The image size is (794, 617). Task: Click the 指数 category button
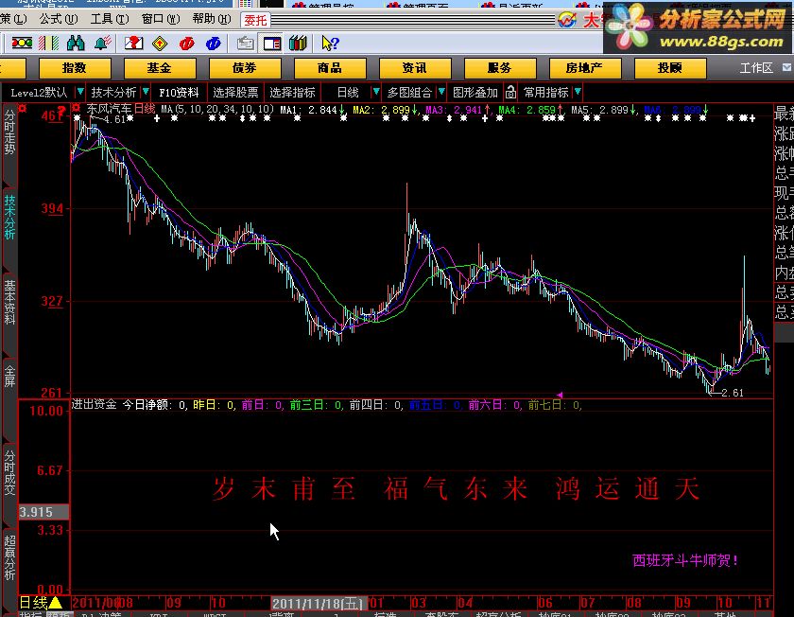tap(75, 68)
